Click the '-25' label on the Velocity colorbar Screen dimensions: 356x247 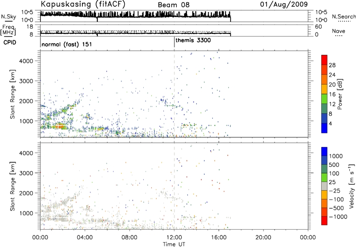tap(335, 191)
